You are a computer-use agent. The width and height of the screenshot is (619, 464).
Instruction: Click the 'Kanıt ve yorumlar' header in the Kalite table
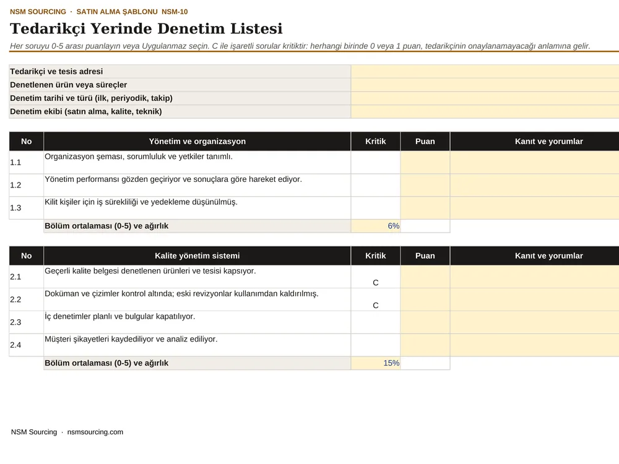click(x=535, y=256)
